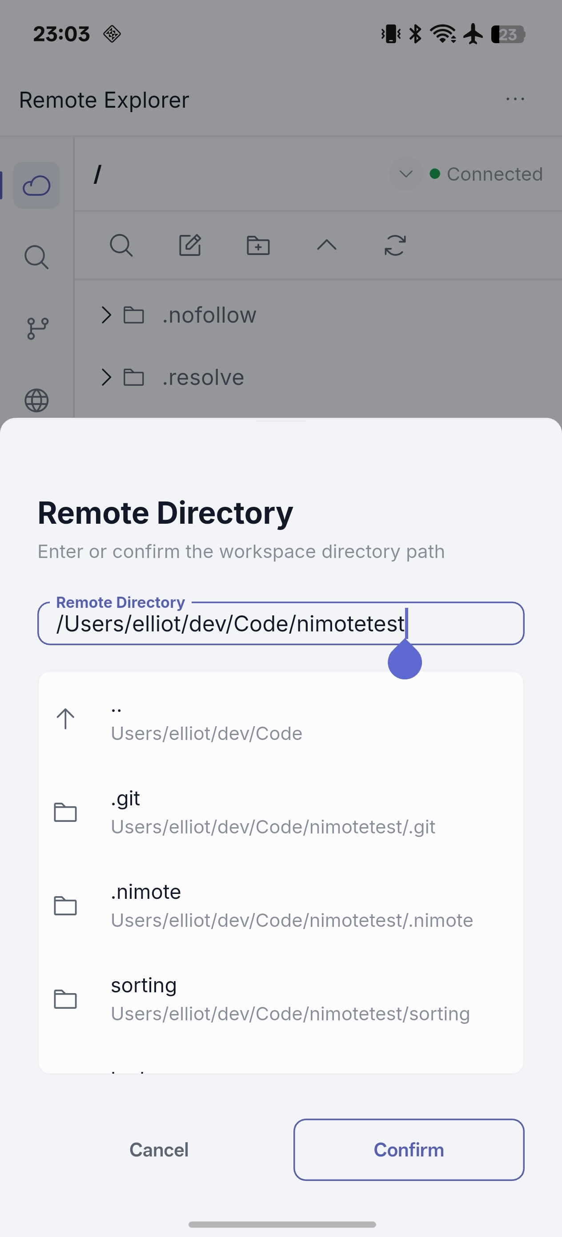Refresh the remote file list
This screenshot has width=562, height=1237.
coord(395,245)
